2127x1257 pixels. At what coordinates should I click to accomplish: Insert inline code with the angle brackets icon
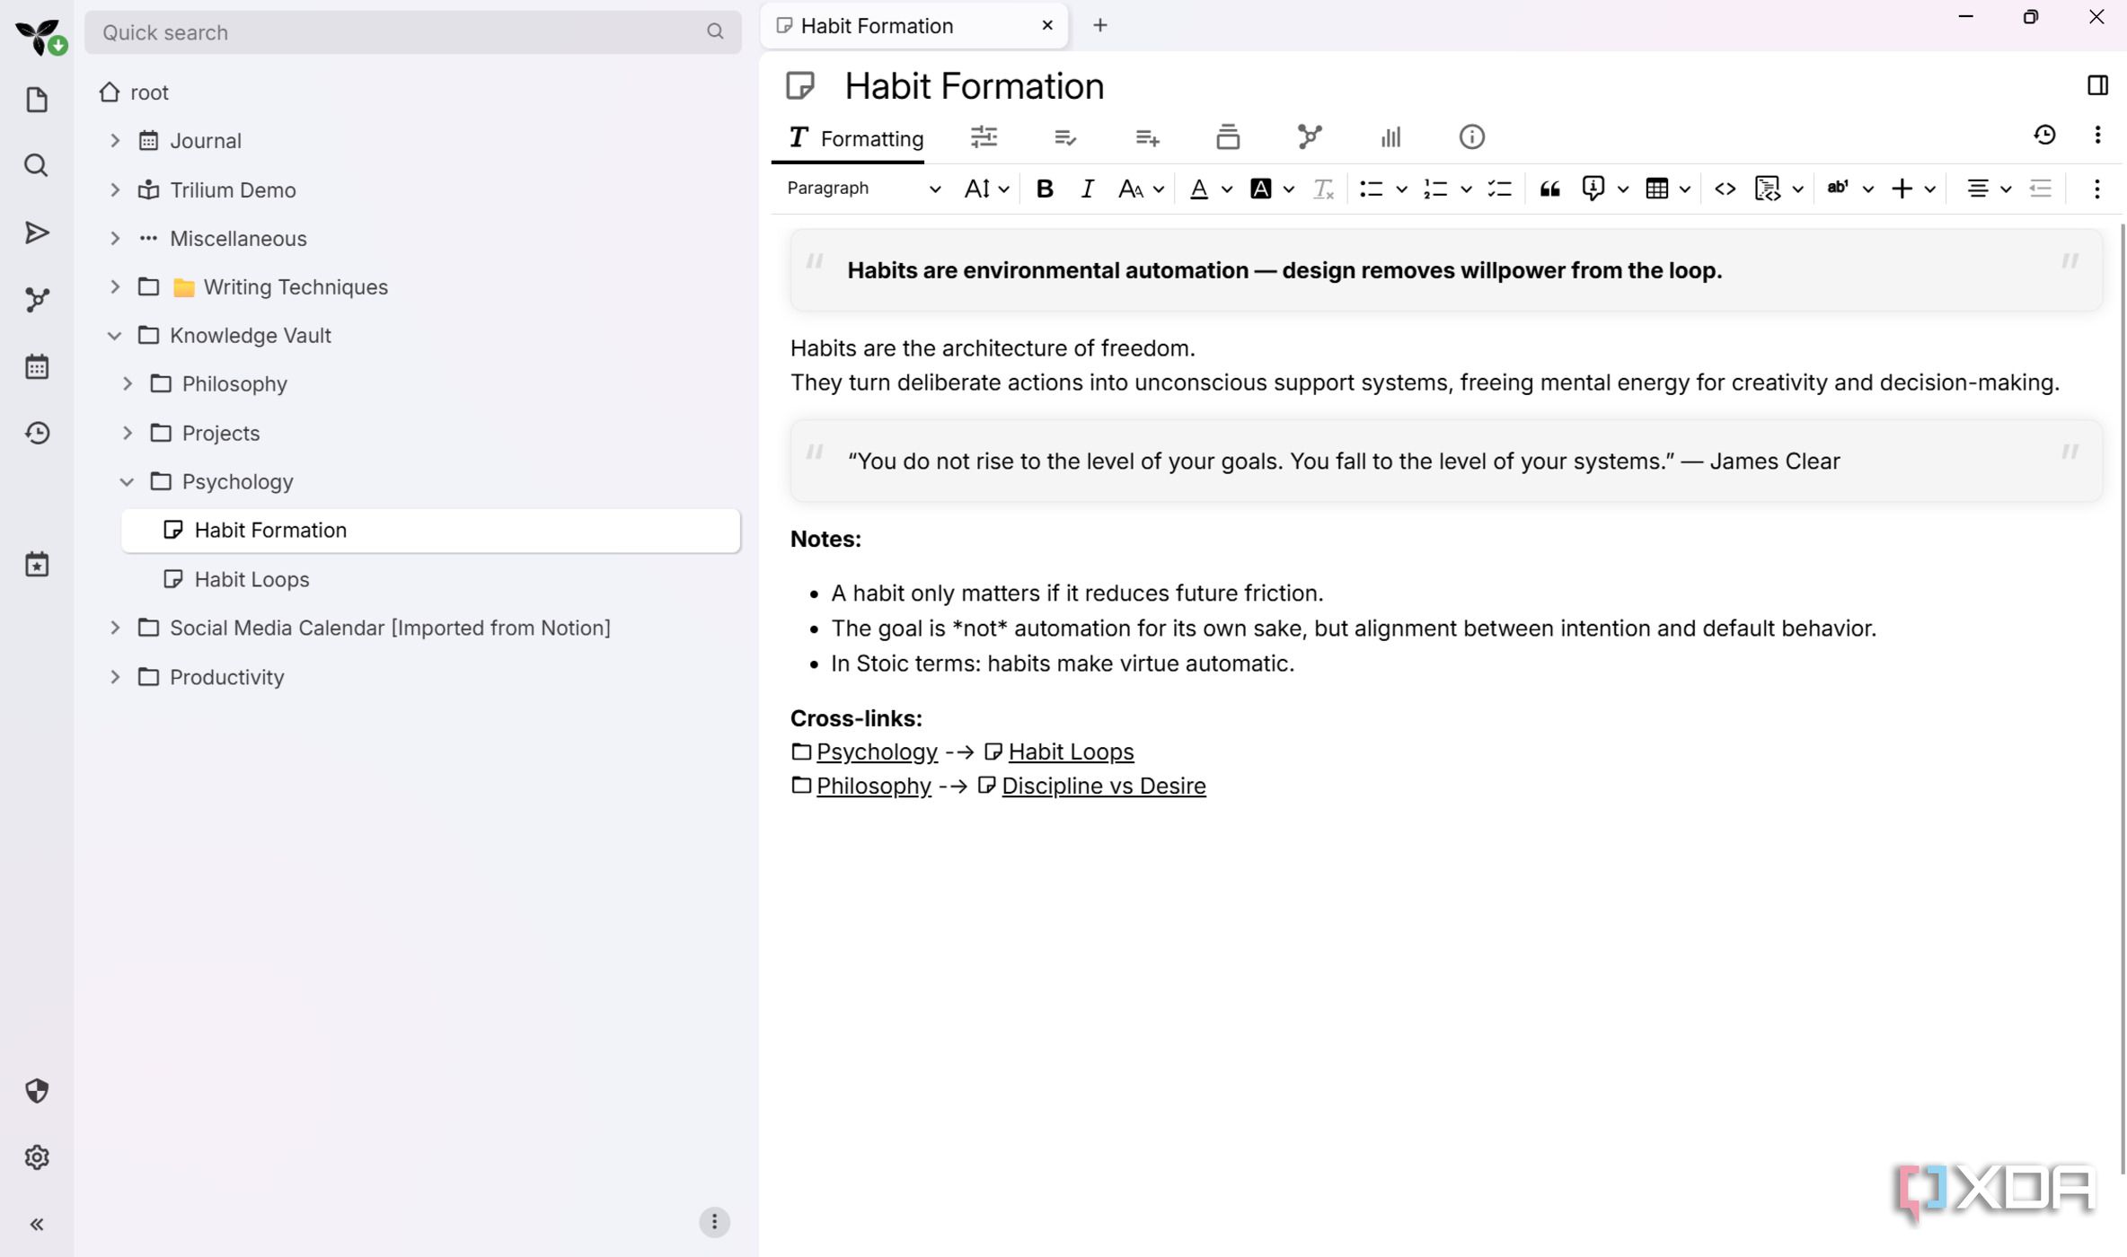click(x=1725, y=189)
